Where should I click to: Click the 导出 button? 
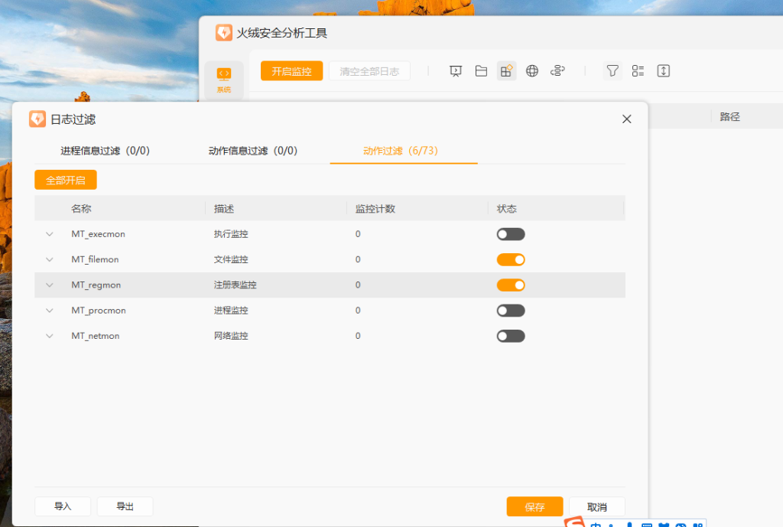point(125,506)
